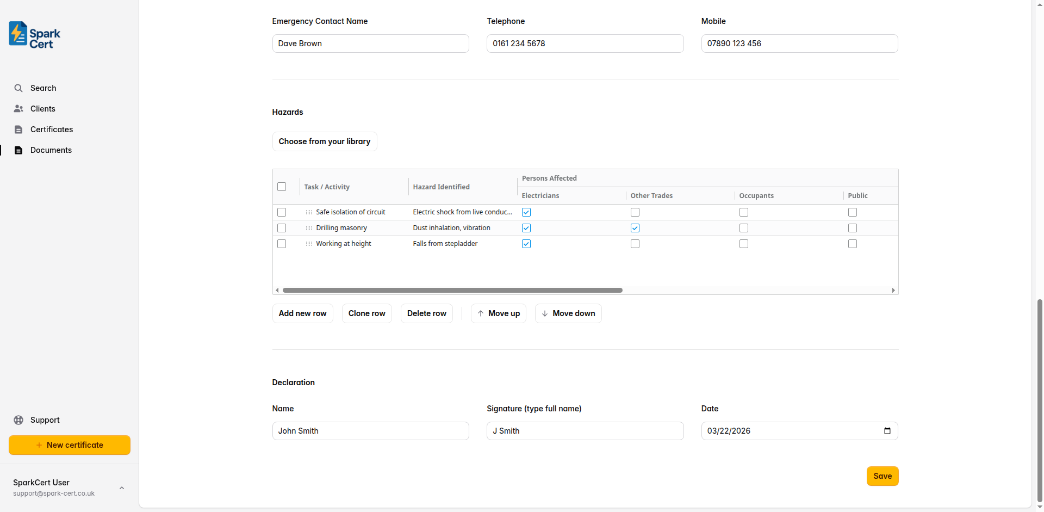The image size is (1044, 512).
Task: Open Clients via the people icon
Action: click(x=18, y=108)
